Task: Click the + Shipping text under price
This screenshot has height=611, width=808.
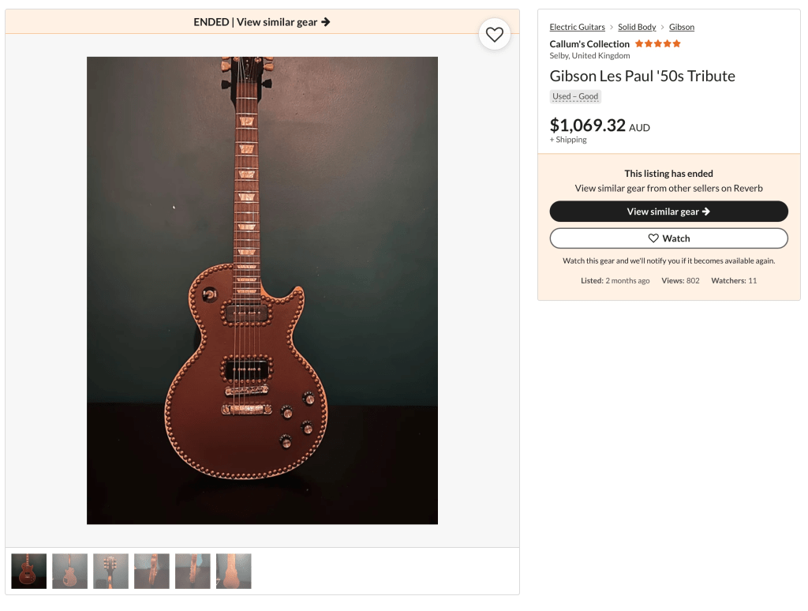Action: [568, 140]
